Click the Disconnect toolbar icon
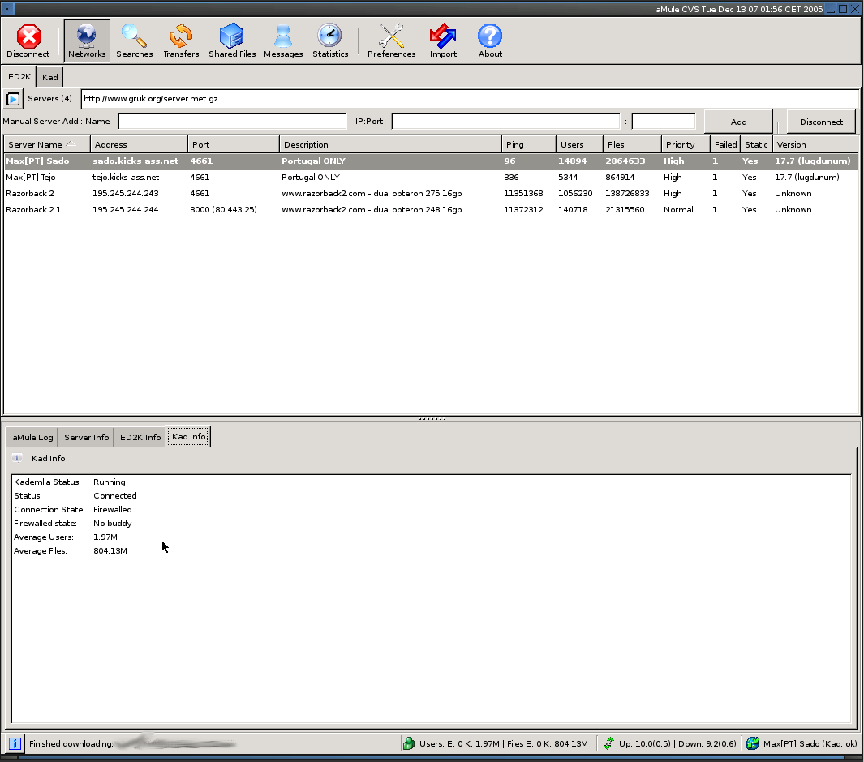 (28, 41)
